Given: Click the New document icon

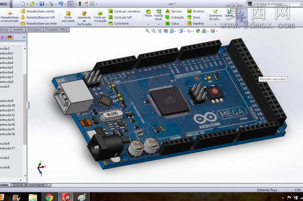Looking at the screenshot, I should pyautogui.click(x=23, y=3).
